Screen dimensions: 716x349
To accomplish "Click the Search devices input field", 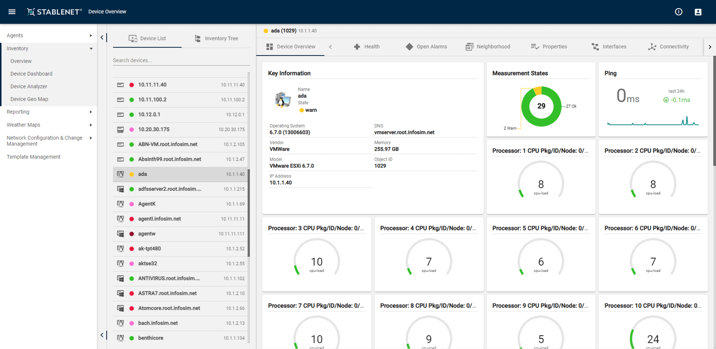I will pyautogui.click(x=181, y=60).
